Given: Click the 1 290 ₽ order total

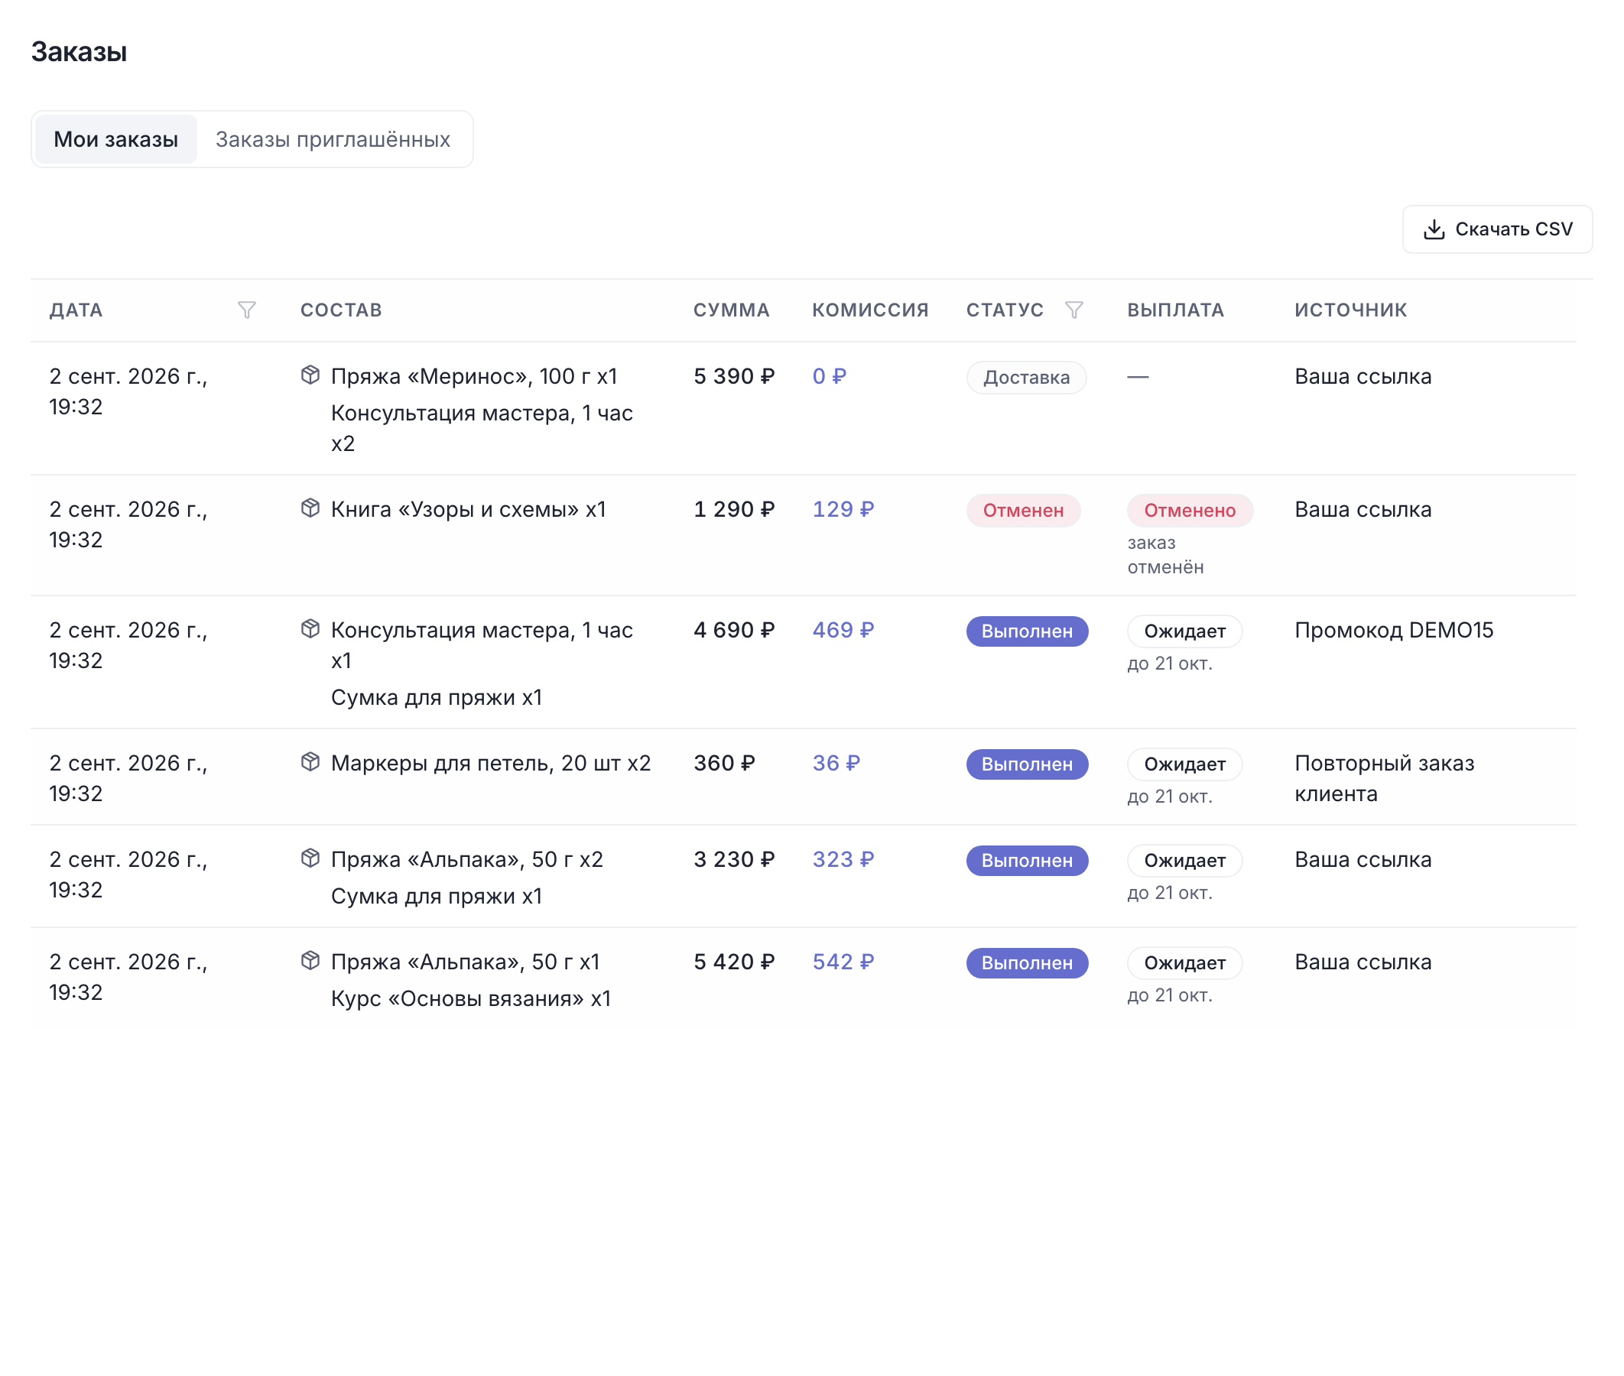Looking at the screenshot, I should click(734, 510).
